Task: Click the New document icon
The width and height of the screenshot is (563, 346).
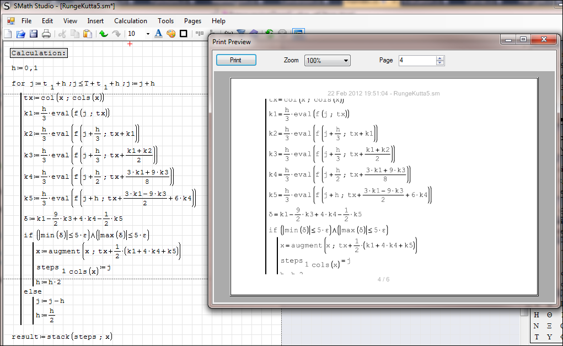Action: coord(8,34)
